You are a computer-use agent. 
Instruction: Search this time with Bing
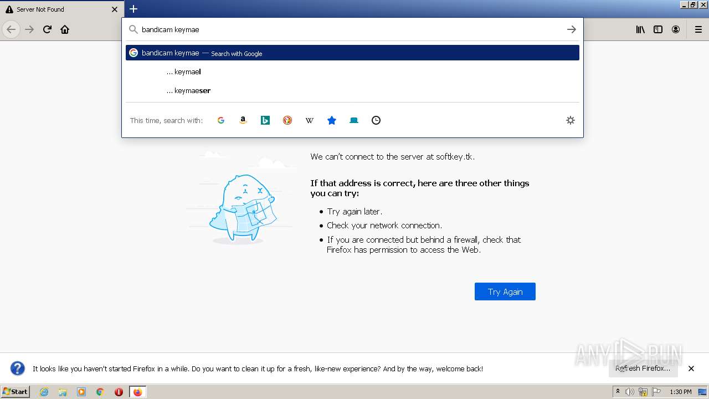(x=265, y=120)
